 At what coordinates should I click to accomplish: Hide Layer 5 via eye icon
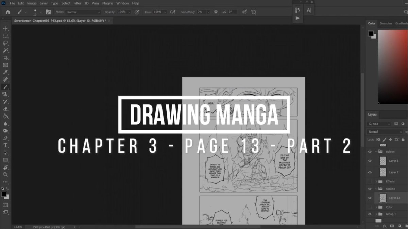(x=370, y=161)
